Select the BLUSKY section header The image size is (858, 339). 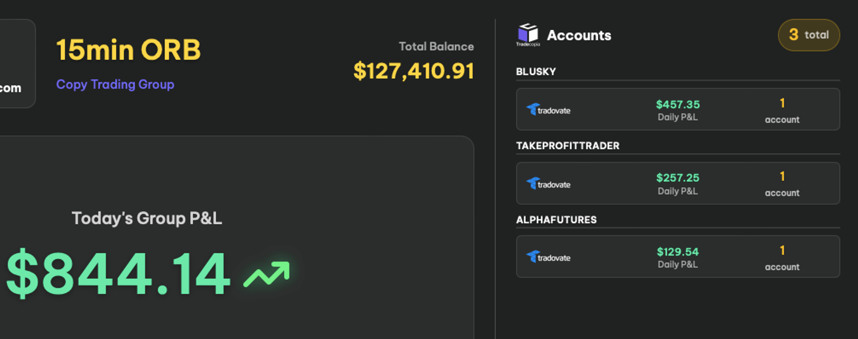(536, 72)
